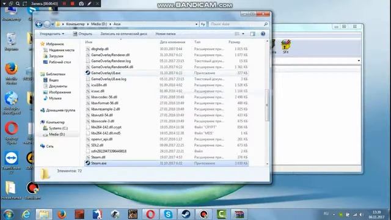The width and height of the screenshot is (391, 220).
Task: Click Записать на оптический диск
Action: point(123,34)
